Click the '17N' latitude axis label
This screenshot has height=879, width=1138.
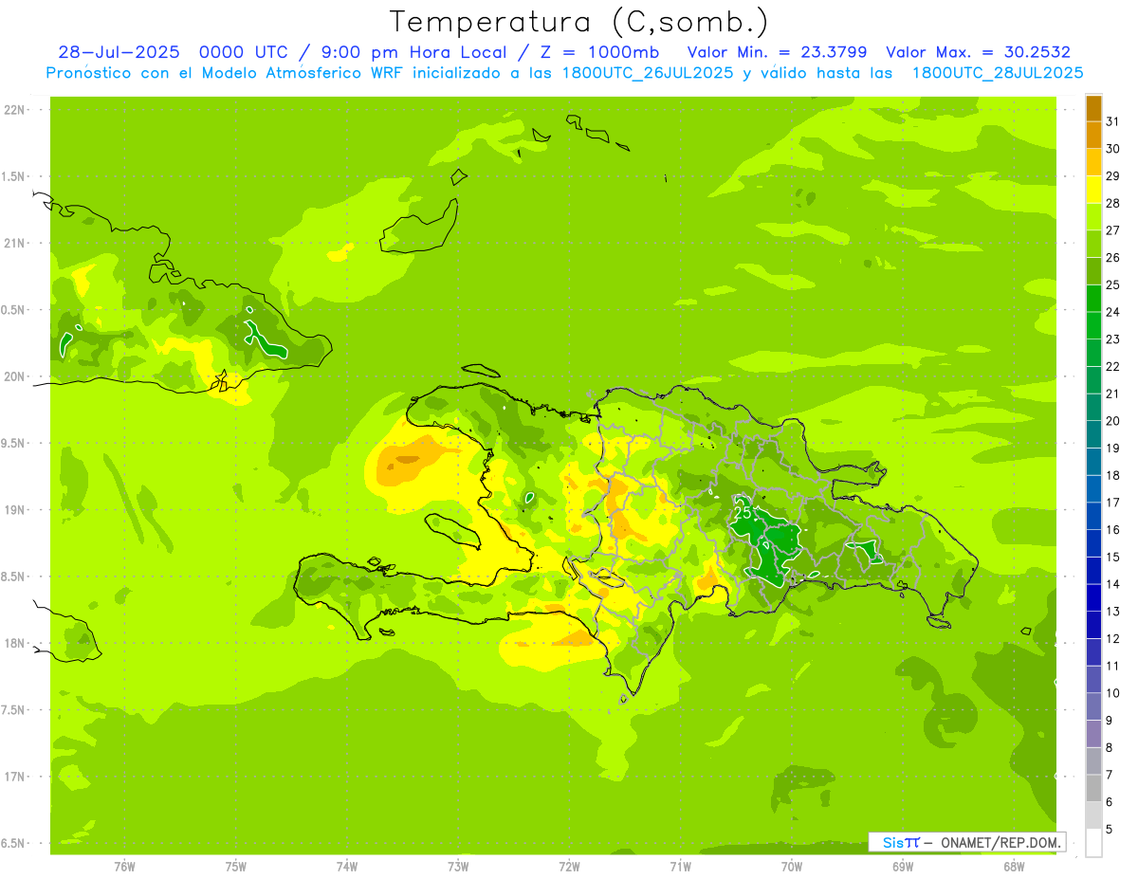(x=14, y=777)
